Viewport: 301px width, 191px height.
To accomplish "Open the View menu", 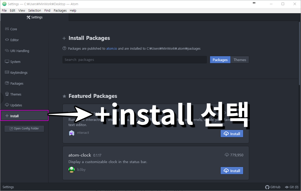I will point(22,11).
